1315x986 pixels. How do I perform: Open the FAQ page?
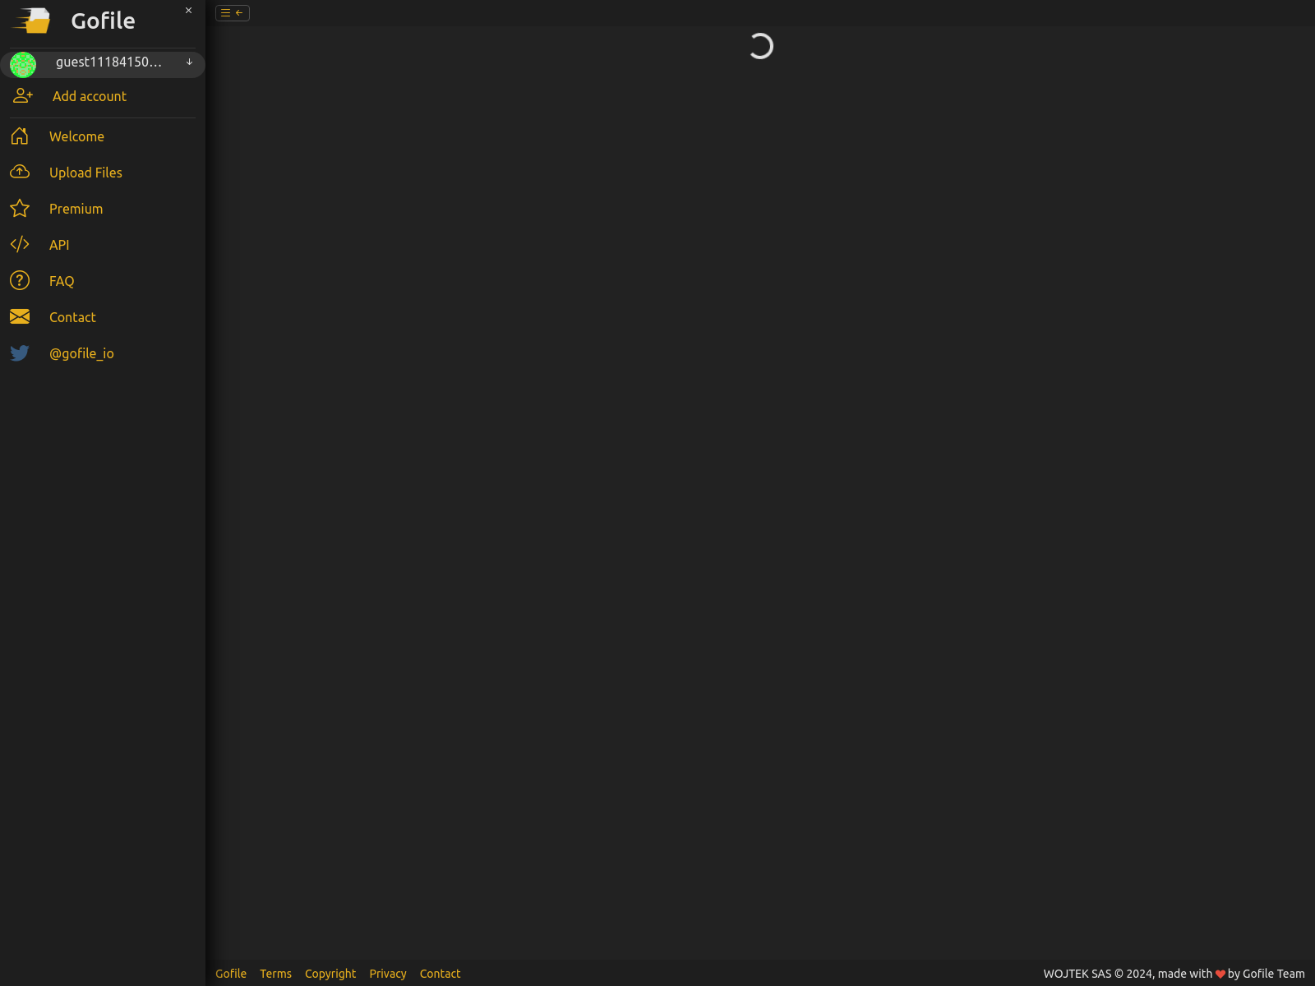[62, 281]
